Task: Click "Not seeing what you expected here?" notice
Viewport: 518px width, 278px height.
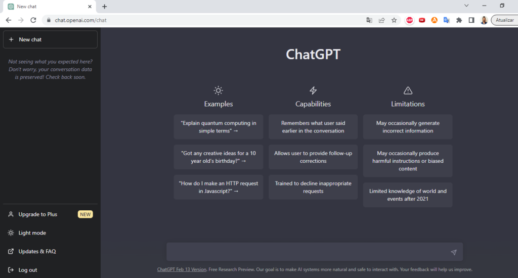Action: [x=50, y=69]
